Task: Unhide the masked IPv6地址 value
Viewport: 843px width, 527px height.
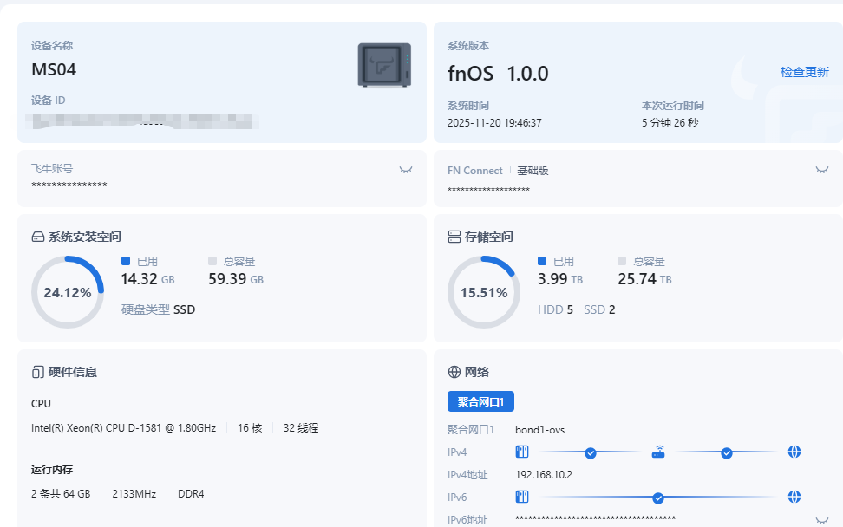Action: click(x=821, y=520)
